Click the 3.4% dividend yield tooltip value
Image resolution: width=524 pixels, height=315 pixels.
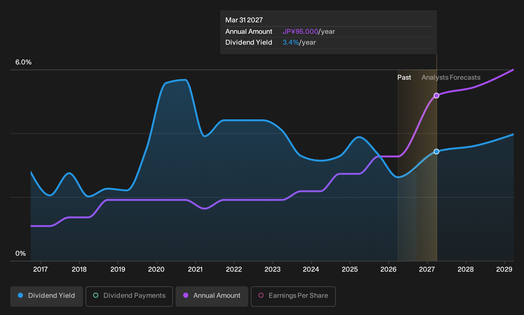[291, 42]
